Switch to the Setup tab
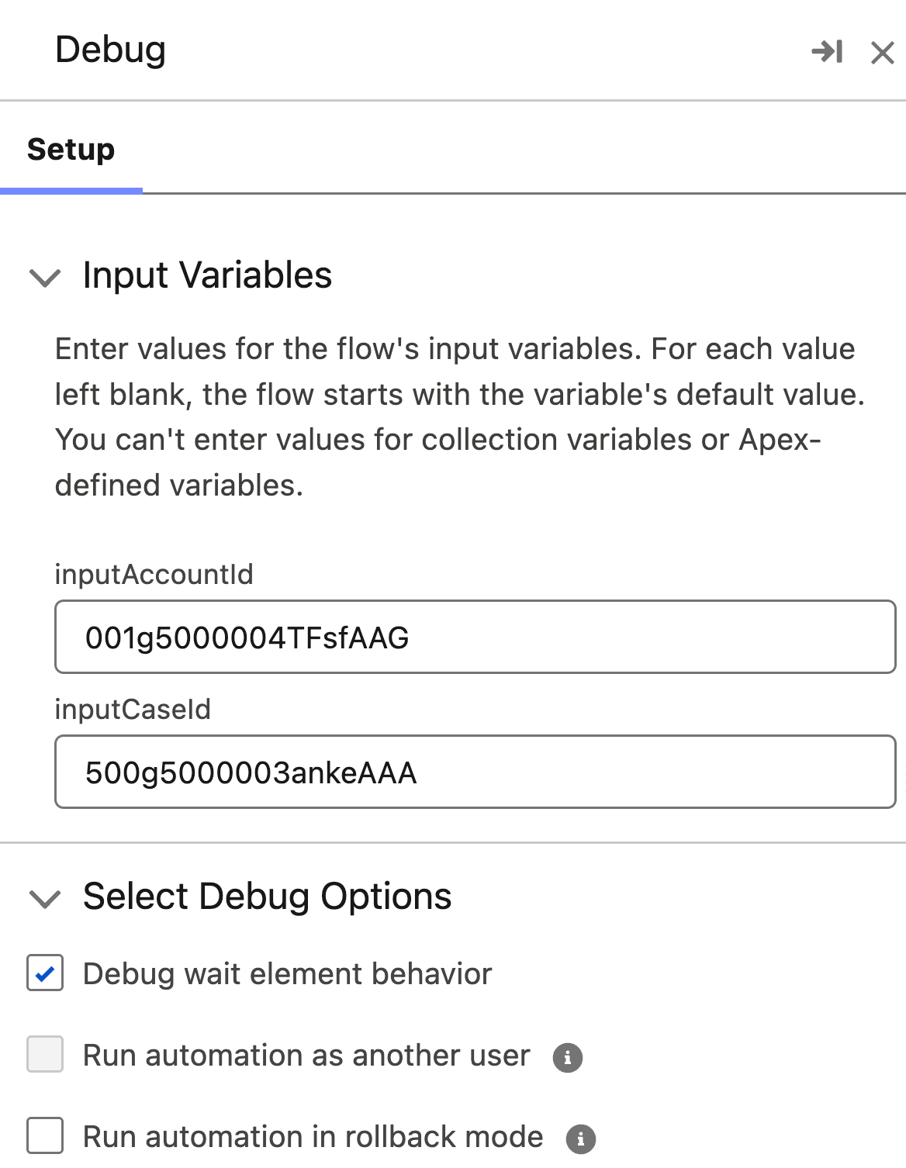Viewport: 906px width, 1168px height. 71,149
